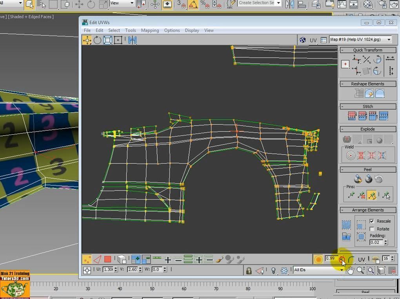Toggle the Show Multi-Tile checker cube icon
The height and width of the screenshot is (299, 400).
(x=303, y=40)
